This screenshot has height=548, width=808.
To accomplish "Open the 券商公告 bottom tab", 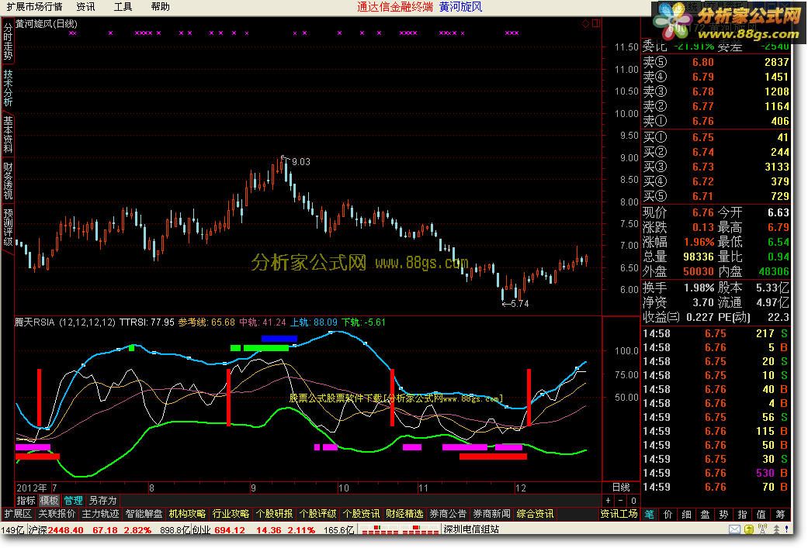I will click(448, 514).
